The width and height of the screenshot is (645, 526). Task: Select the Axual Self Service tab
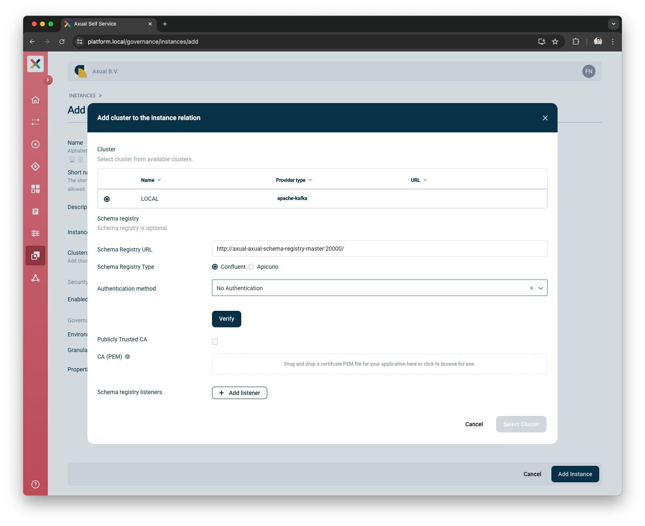click(109, 24)
